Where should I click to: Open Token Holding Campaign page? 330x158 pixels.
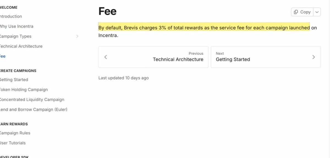click(24, 89)
